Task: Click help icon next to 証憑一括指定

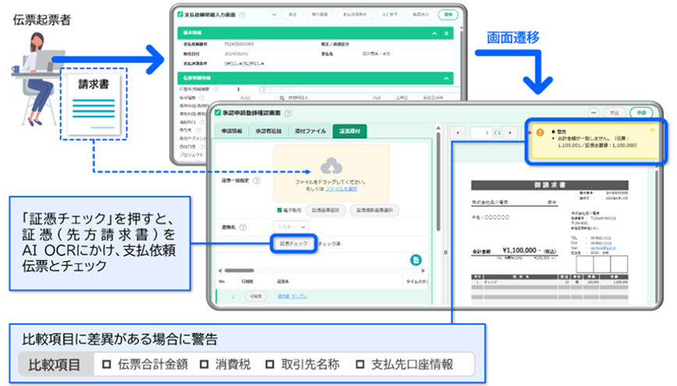Action: click(257, 180)
